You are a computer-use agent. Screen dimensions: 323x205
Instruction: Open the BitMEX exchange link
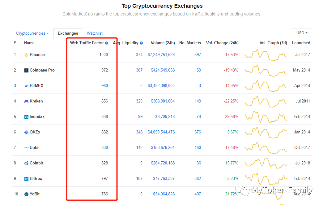[x=36, y=86]
